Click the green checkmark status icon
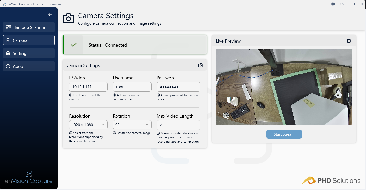Image resolution: width=366 pixels, height=190 pixels. [74, 45]
